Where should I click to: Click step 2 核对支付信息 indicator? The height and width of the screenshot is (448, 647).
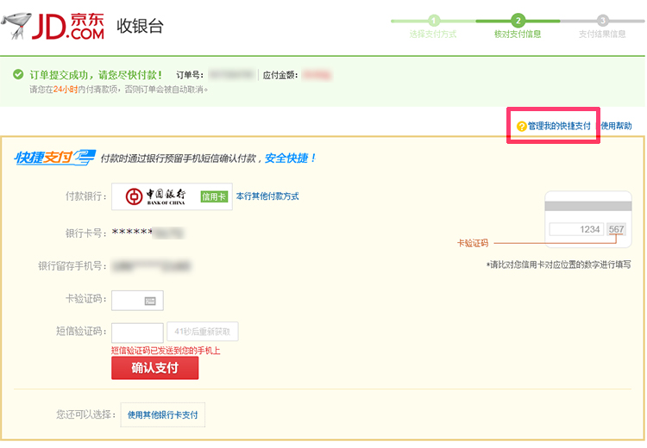(x=518, y=28)
